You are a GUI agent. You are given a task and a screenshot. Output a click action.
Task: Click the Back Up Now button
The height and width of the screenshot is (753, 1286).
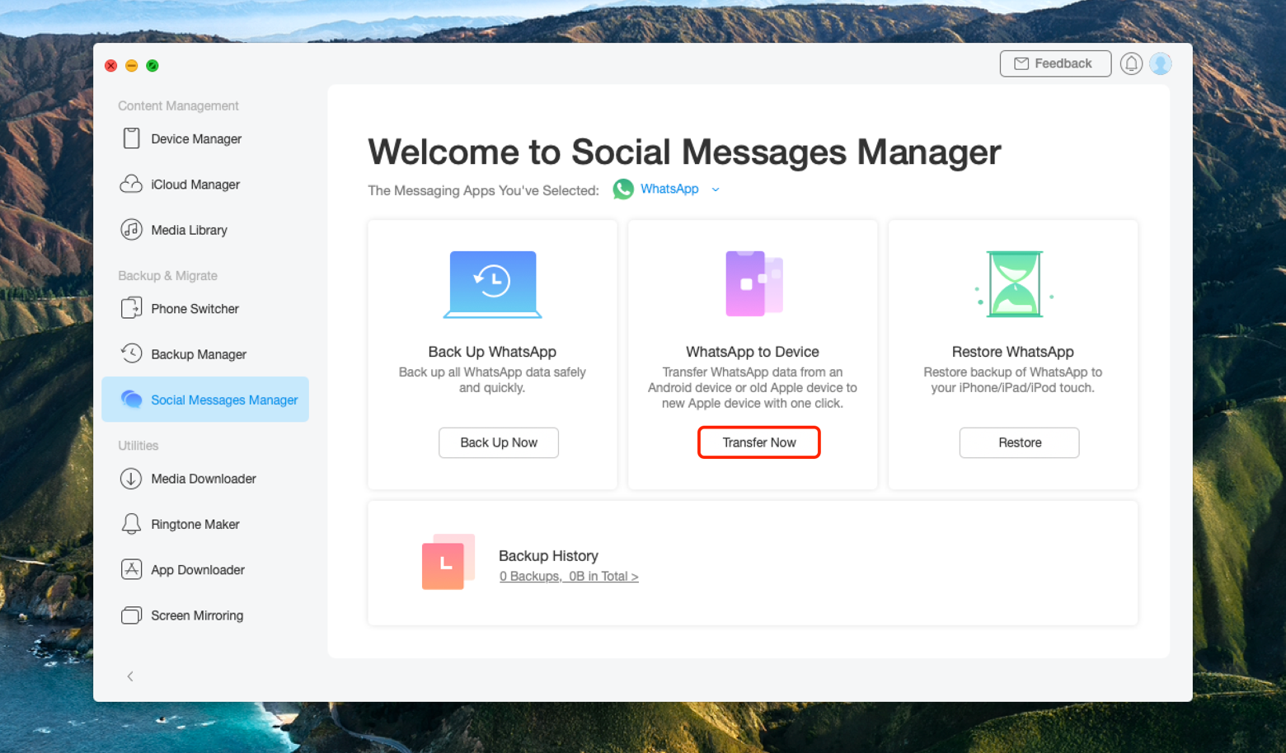(499, 442)
